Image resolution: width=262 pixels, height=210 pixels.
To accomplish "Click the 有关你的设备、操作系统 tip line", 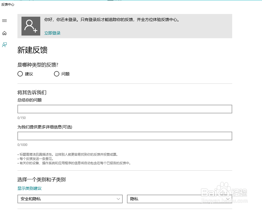I will click(74, 163).
